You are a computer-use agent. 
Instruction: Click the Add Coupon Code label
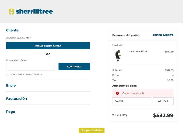[x=124, y=86]
